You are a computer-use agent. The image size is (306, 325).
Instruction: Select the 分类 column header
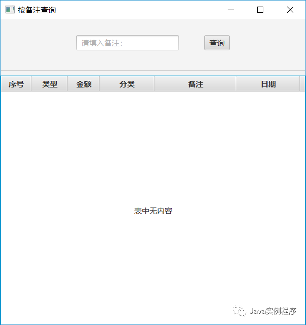[127, 84]
